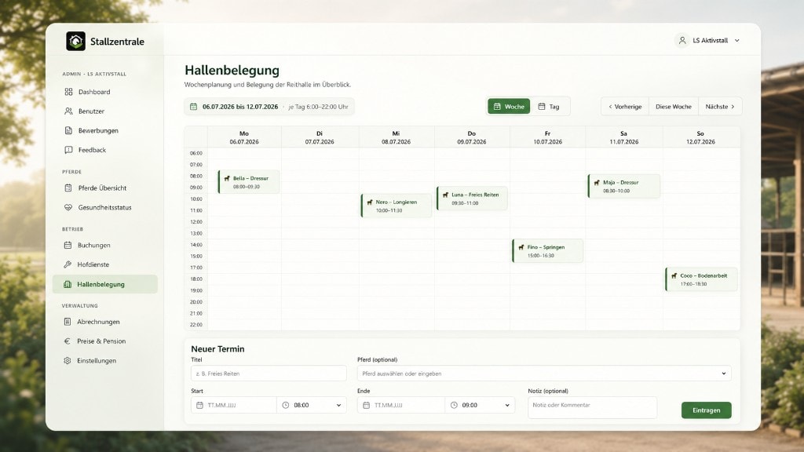This screenshot has height=452, width=804.
Task: Click the horse icon on Bella – Dressur
Action: point(227,178)
